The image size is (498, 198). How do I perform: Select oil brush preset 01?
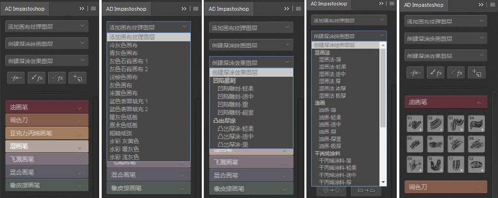[x=415, y=123]
